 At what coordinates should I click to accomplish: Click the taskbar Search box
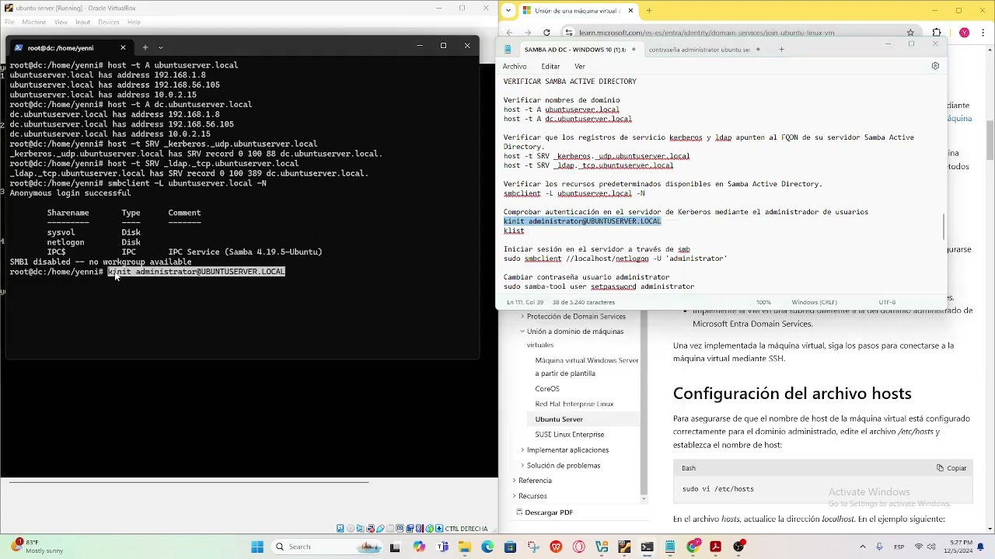(x=326, y=547)
